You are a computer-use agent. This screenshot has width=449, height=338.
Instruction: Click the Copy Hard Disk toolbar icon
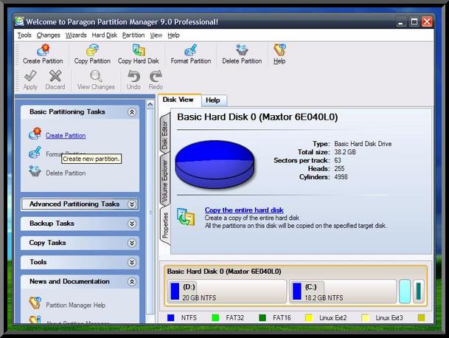coord(139,50)
